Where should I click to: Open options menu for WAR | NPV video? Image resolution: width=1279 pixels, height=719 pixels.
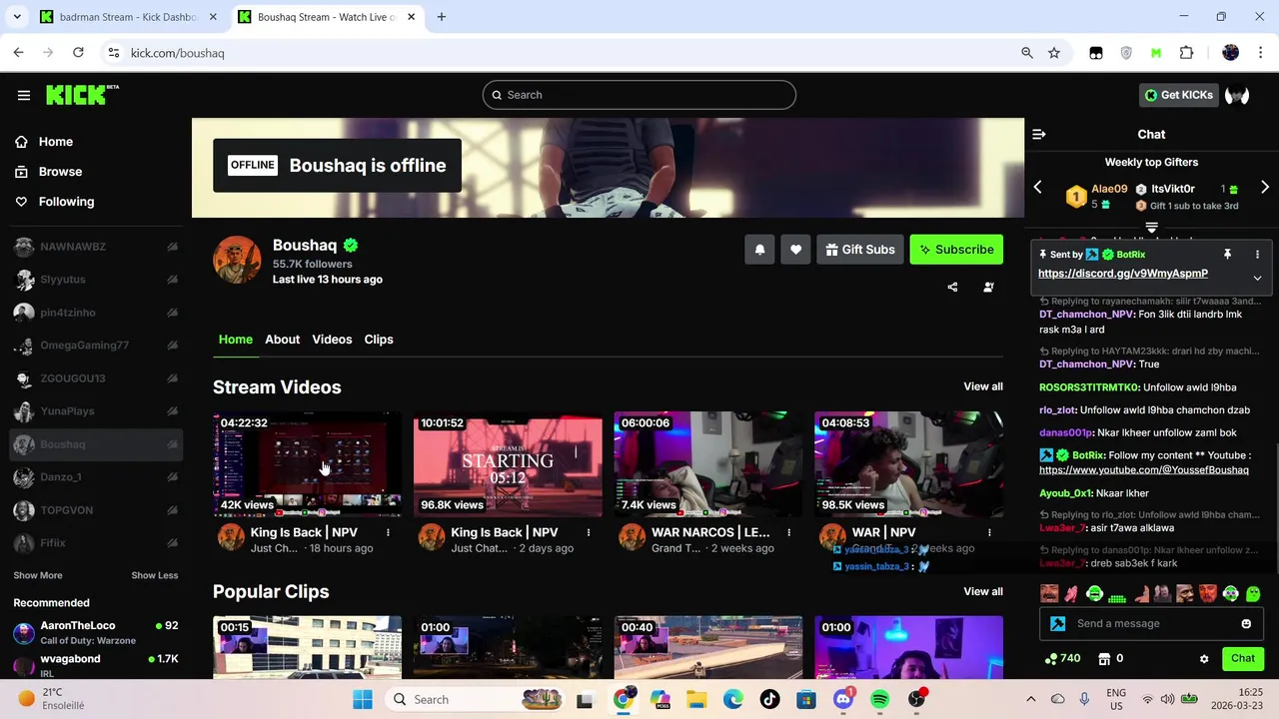point(989,532)
